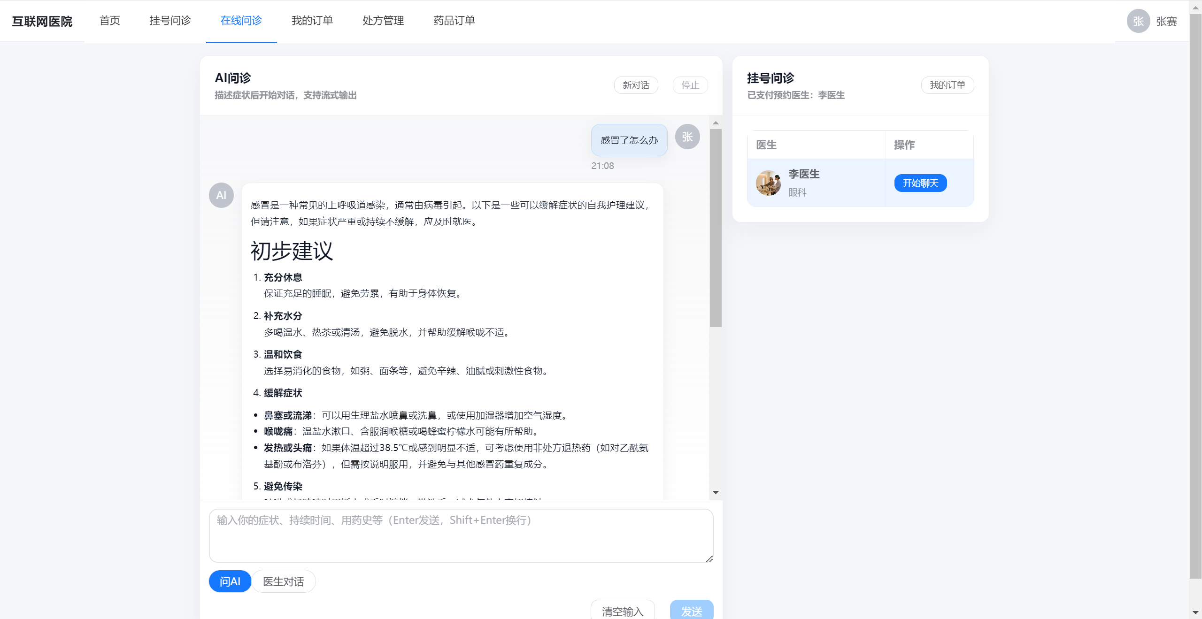Click the chat scroll-up arrow
This screenshot has width=1202, height=619.
[x=716, y=123]
